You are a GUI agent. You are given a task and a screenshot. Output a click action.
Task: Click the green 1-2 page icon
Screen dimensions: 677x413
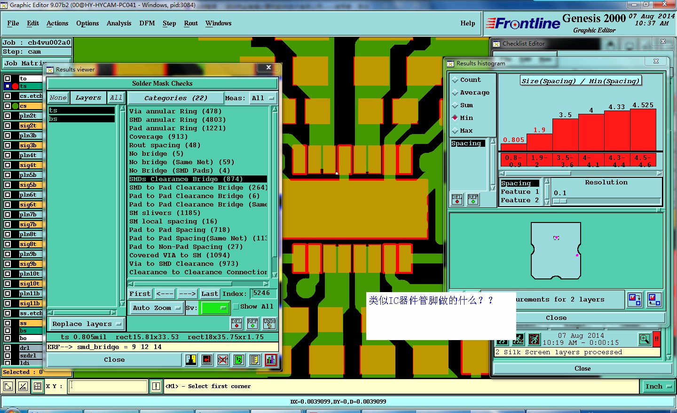[x=239, y=360]
